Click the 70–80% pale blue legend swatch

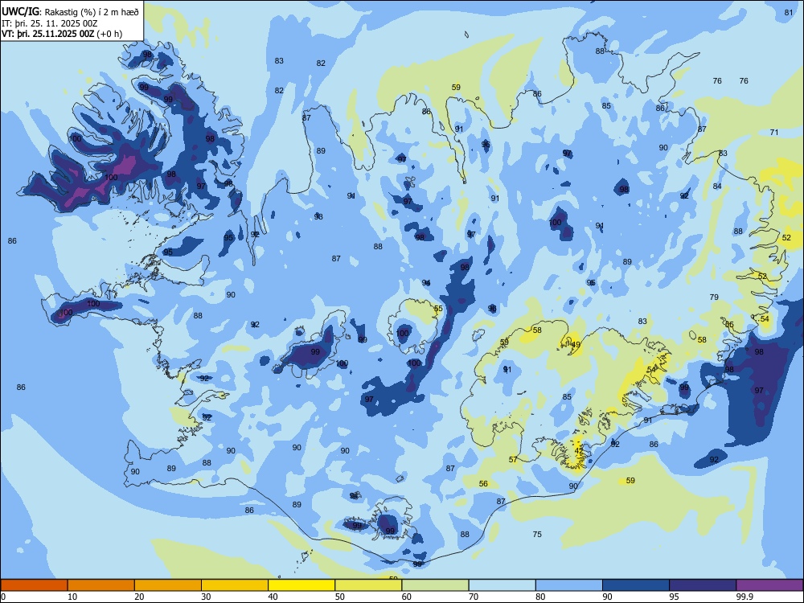(502, 585)
